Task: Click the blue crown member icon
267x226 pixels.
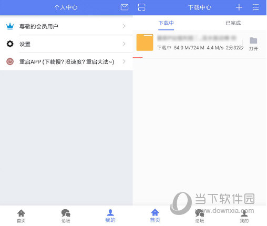Action: [10, 26]
